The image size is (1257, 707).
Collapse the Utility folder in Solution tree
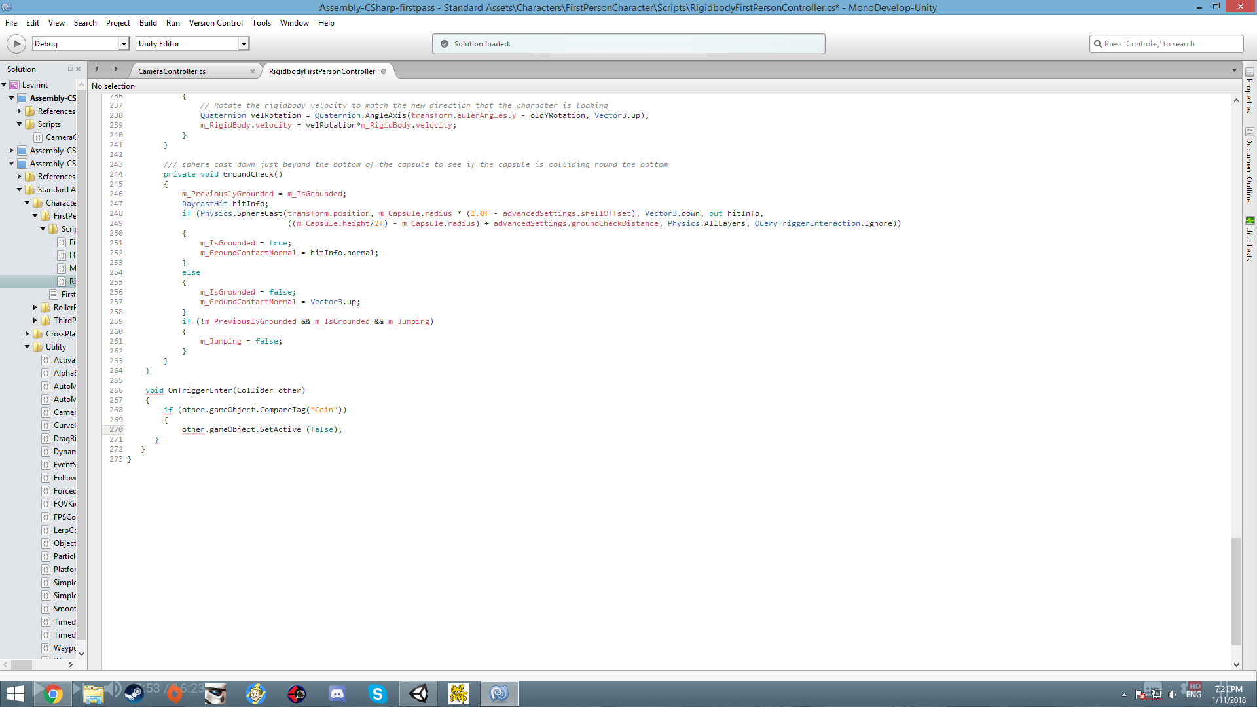27,347
